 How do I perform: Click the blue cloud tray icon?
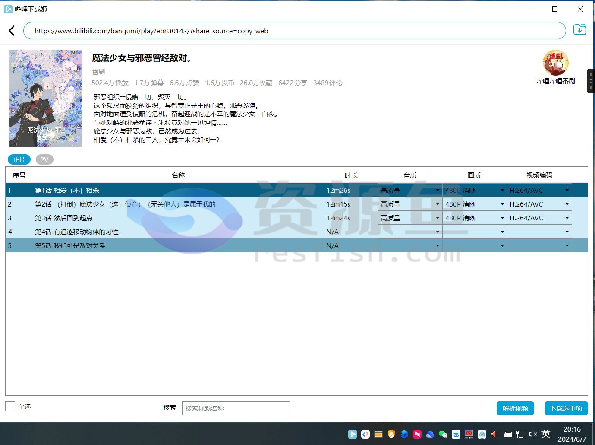click(430, 434)
